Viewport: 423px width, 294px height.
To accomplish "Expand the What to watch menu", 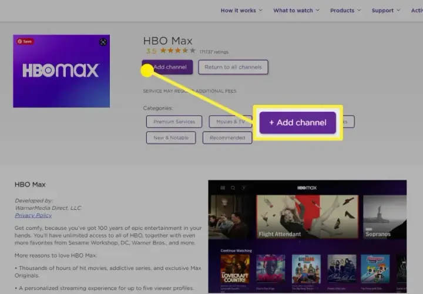I will (x=296, y=11).
